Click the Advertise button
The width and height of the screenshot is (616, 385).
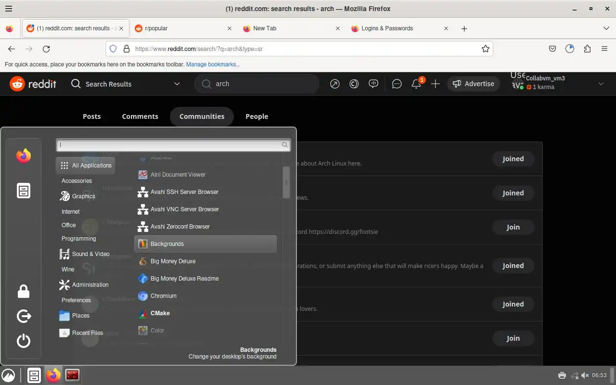pyautogui.click(x=474, y=84)
